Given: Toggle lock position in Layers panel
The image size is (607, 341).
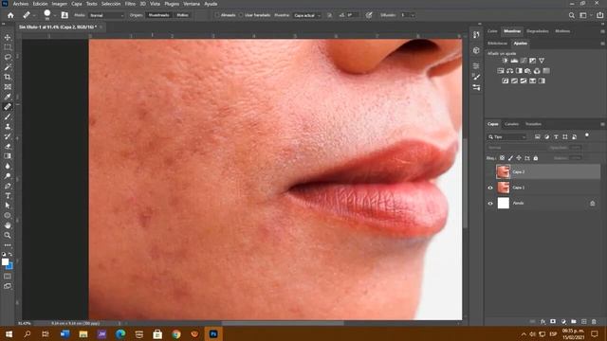Looking at the screenshot, I should click(519, 158).
